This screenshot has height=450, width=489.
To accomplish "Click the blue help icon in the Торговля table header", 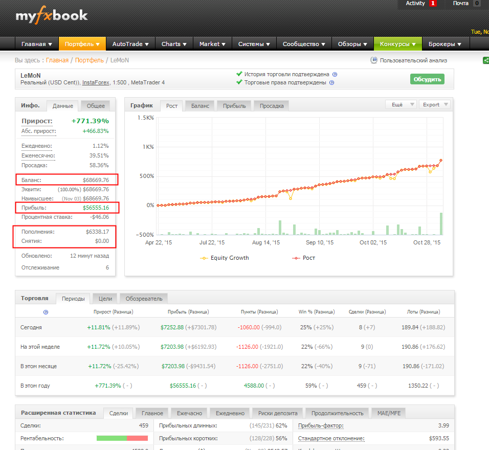I will click(x=46, y=312).
